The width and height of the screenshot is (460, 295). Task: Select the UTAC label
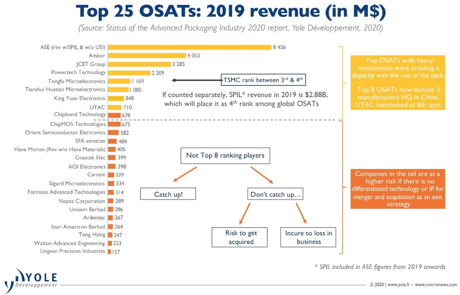[x=97, y=107]
